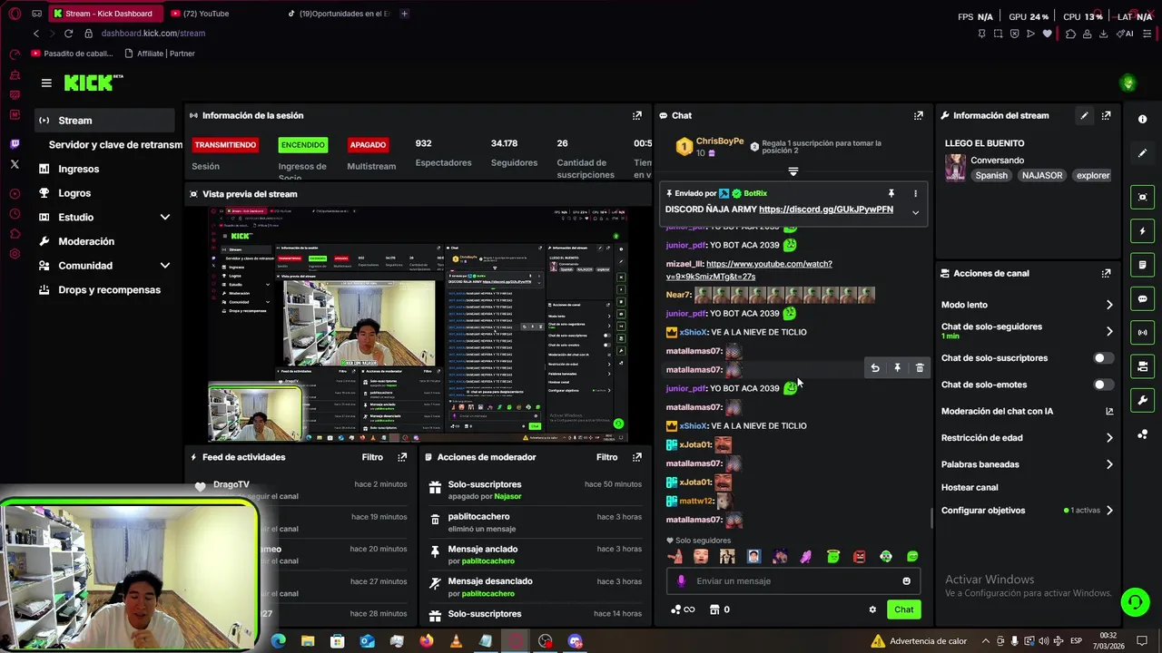
Task: Expand the pinned message chevron
Action: pyautogui.click(x=915, y=212)
